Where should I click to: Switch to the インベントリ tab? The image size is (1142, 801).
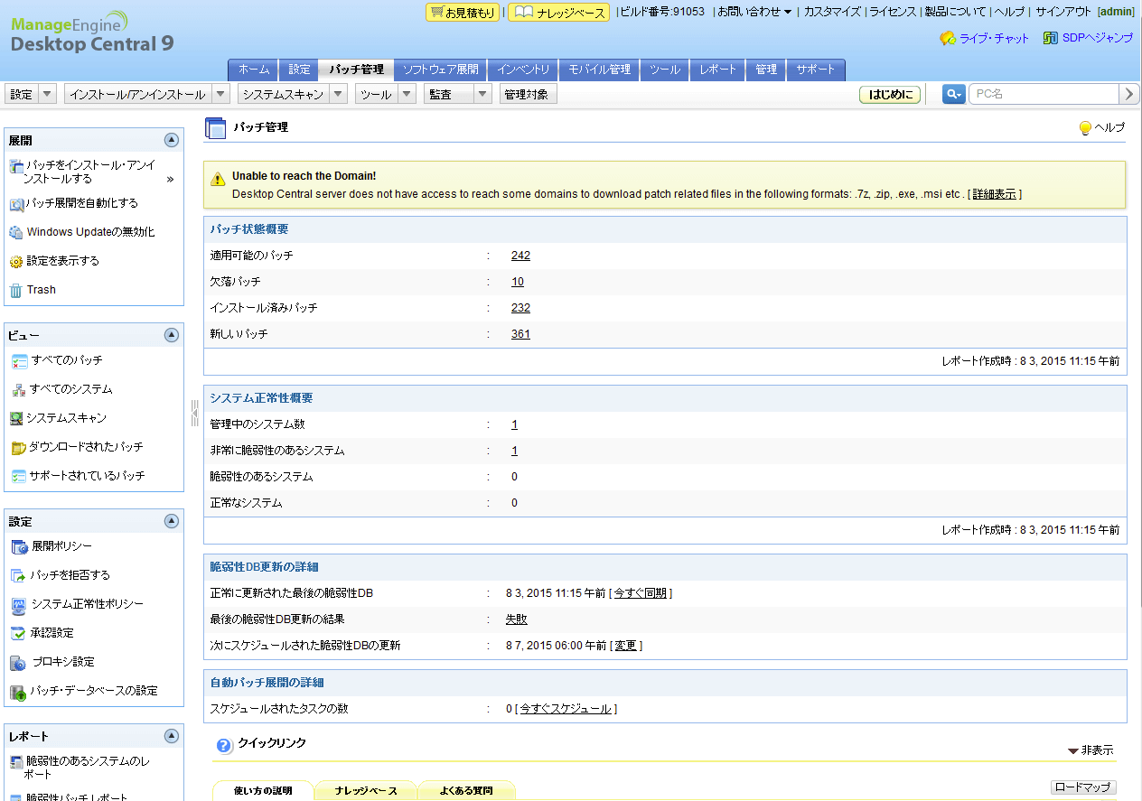(522, 70)
